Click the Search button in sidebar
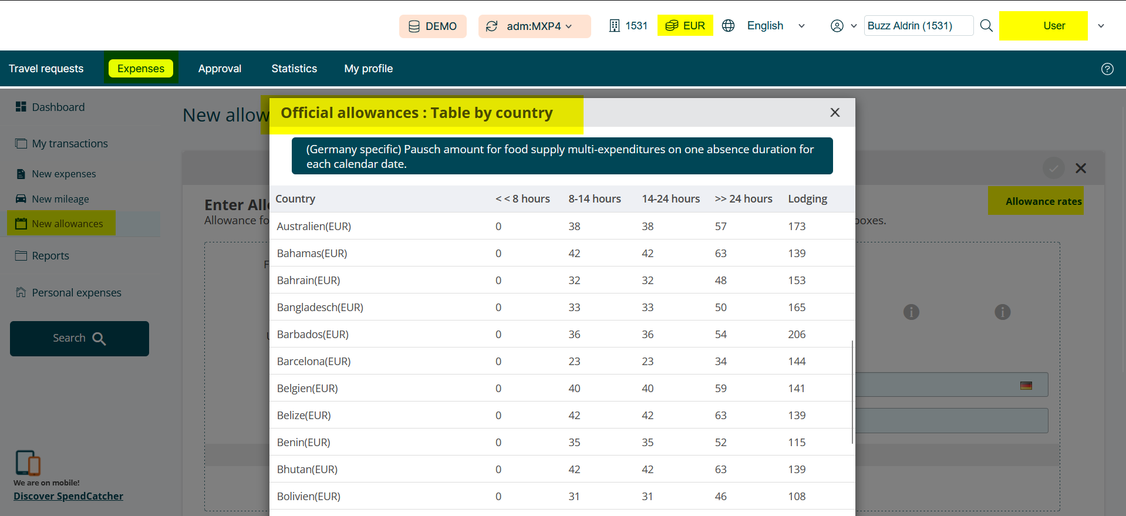 (x=79, y=338)
